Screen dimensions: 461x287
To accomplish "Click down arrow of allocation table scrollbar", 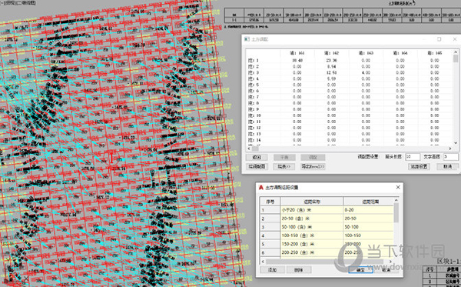I will 456,143.
